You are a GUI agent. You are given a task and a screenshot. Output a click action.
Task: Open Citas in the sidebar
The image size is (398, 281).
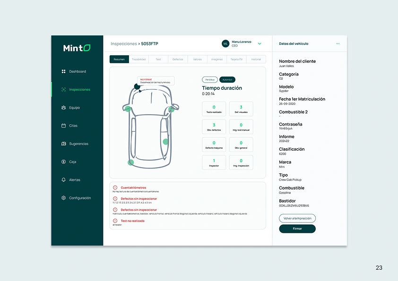[73, 126]
